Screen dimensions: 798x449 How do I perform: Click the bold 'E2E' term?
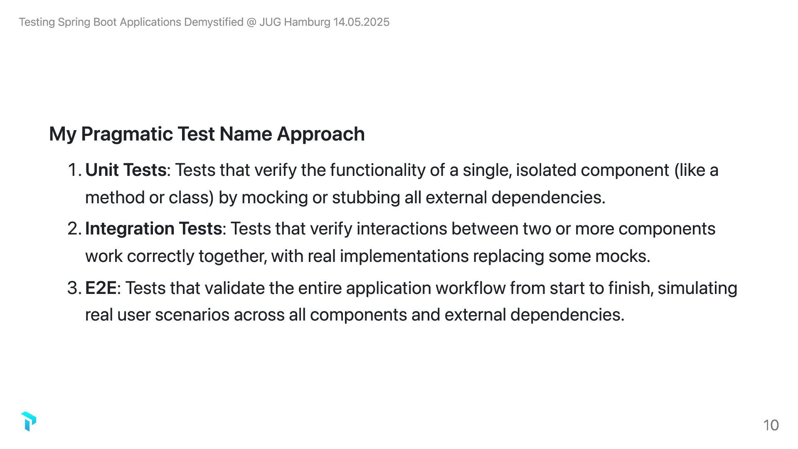point(101,288)
